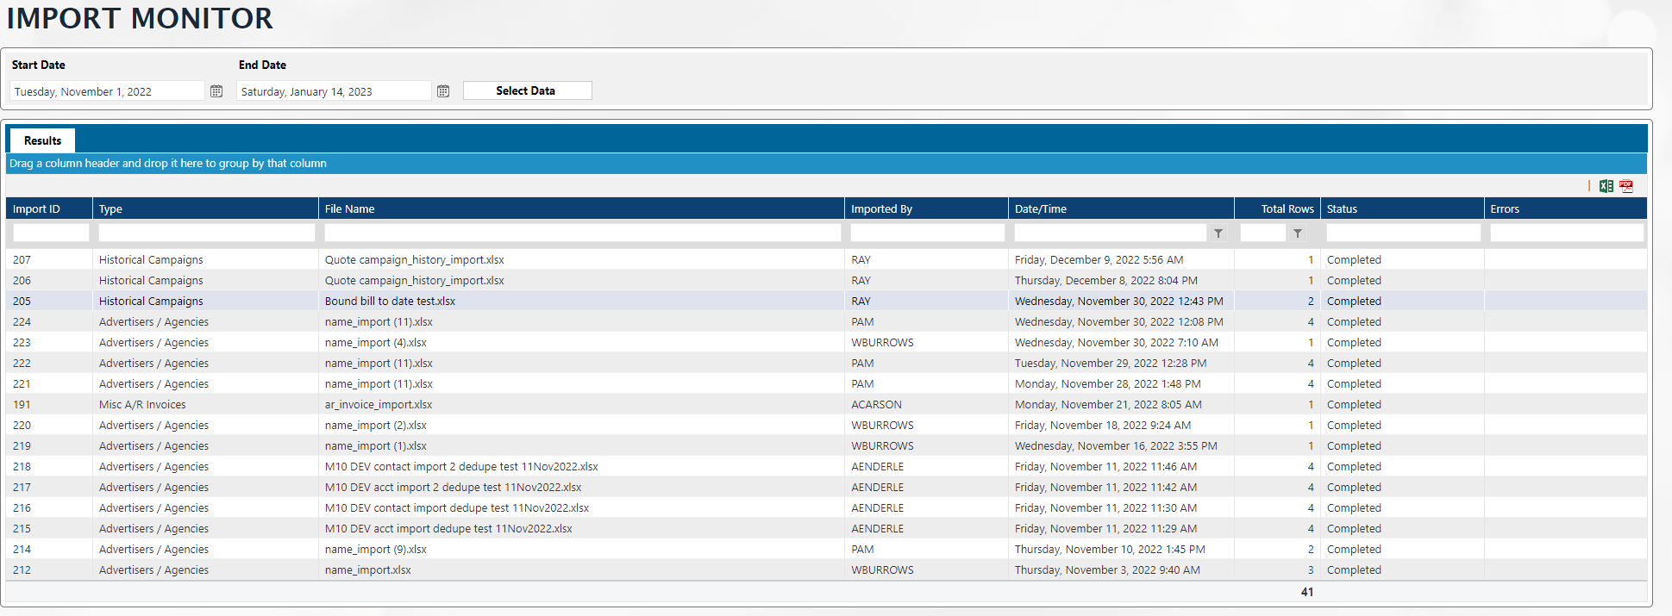Screen dimensions: 1672x616
Task: Open the Date/Time column filter menu
Action: pyautogui.click(x=1218, y=233)
